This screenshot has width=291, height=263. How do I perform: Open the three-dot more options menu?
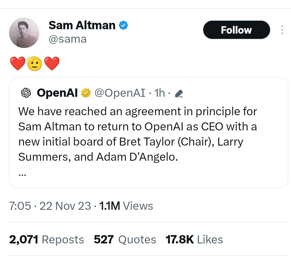(282, 30)
